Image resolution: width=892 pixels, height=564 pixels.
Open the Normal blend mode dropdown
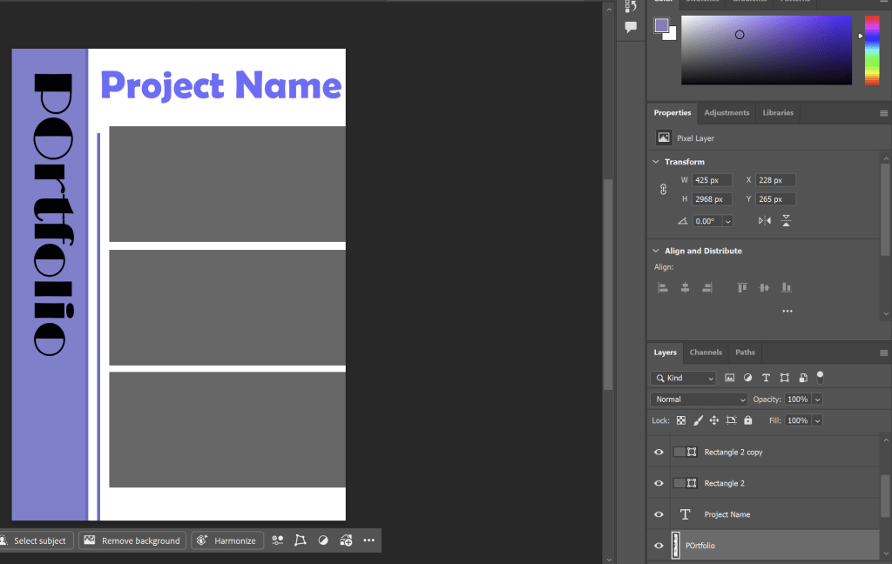point(699,399)
